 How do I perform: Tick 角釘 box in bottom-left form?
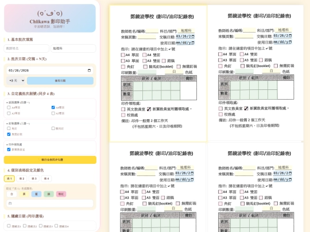tap(122, 203)
